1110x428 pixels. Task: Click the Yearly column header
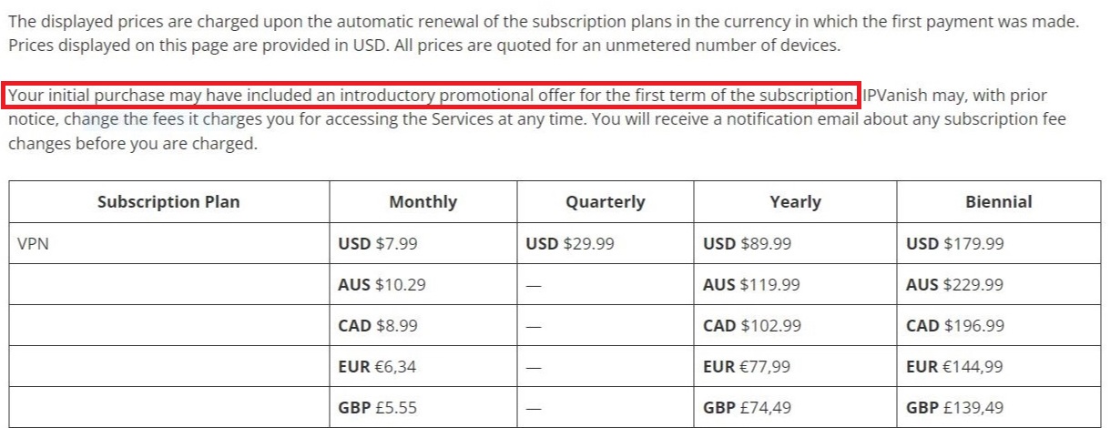(795, 202)
